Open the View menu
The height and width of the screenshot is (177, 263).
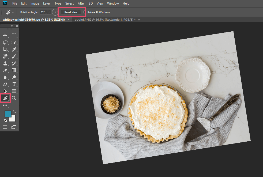coord(100,3)
